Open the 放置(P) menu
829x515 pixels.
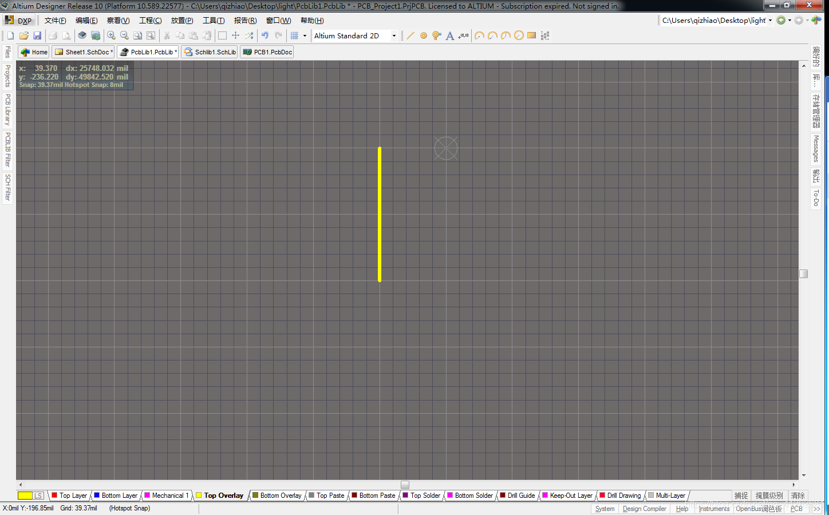(x=182, y=20)
